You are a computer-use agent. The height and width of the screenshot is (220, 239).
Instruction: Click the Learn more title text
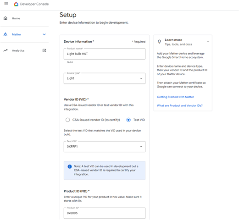point(173,40)
